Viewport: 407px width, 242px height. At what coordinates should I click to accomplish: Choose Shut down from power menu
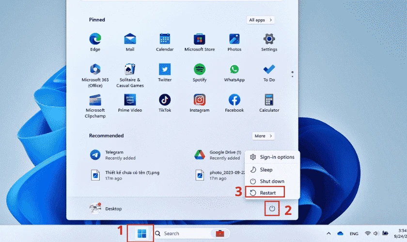pos(272,181)
